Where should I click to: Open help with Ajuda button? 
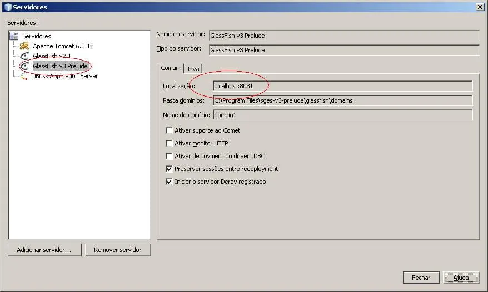click(461, 278)
